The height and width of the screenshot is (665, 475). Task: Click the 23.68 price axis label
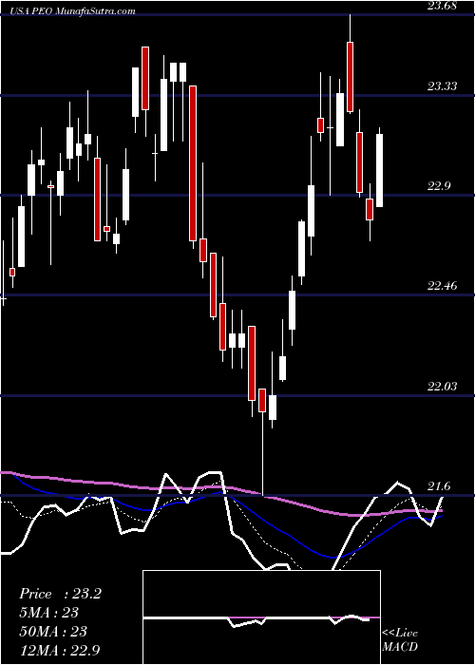click(442, 6)
